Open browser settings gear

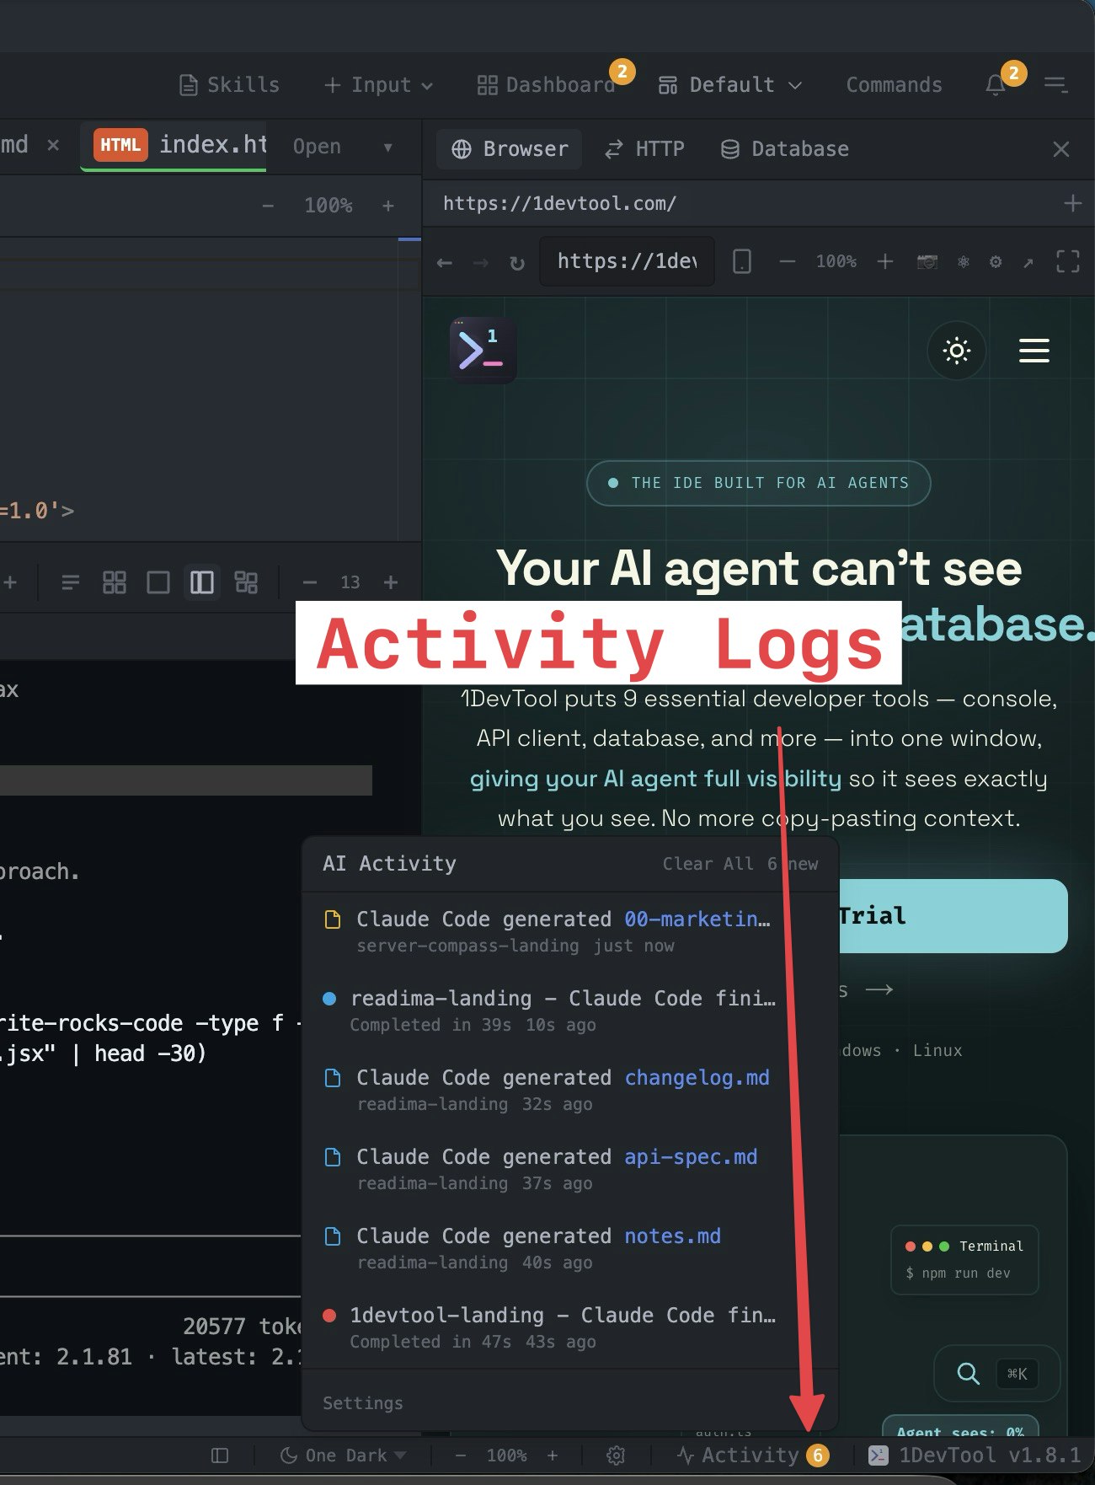996,262
